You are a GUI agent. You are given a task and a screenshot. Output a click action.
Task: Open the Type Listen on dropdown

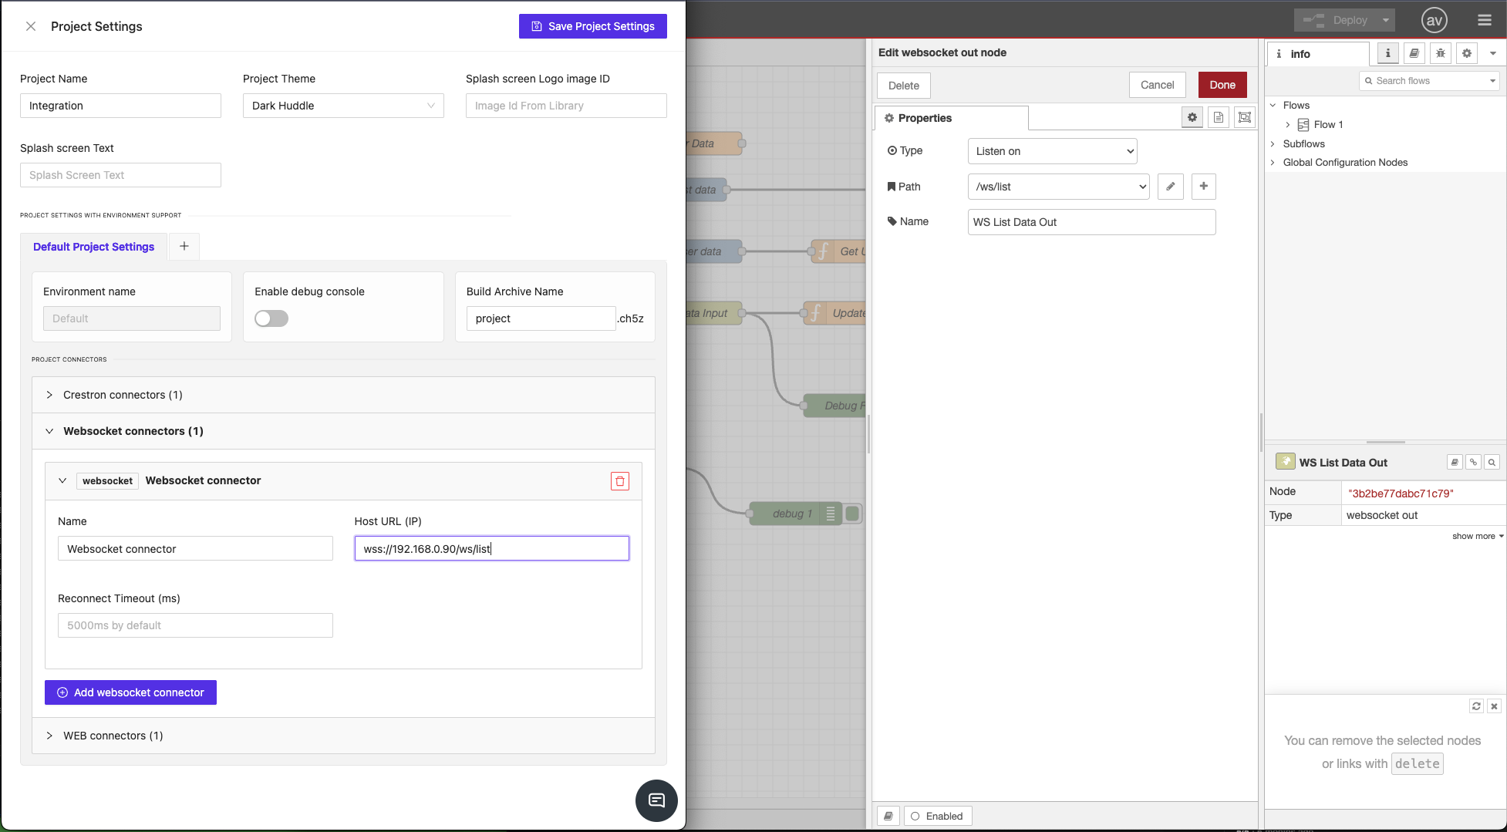[1052, 151]
